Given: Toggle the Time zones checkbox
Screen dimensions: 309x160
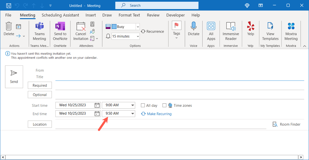Looking at the screenshot, I should (x=164, y=106).
